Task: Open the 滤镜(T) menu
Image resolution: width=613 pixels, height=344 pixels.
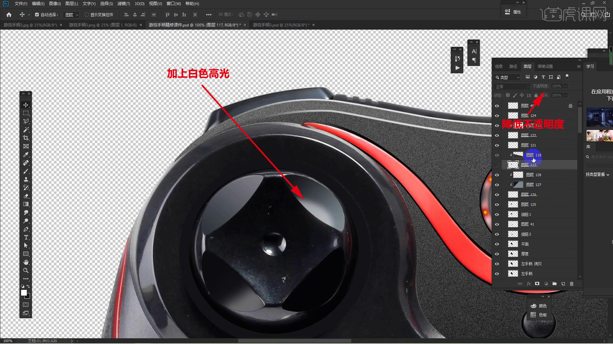Action: pyautogui.click(x=124, y=4)
